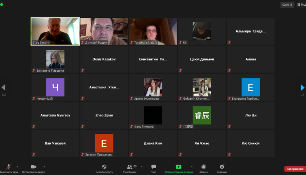306x175 pixels.
Task: Open video options arrow beside camera
Action: pyautogui.click(x=44, y=167)
